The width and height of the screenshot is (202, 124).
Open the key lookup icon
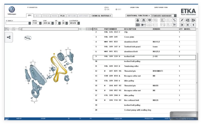click(143, 25)
